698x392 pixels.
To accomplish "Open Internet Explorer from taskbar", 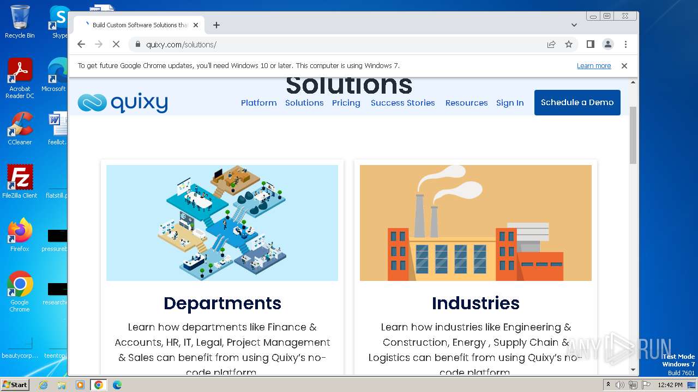I will (43, 385).
